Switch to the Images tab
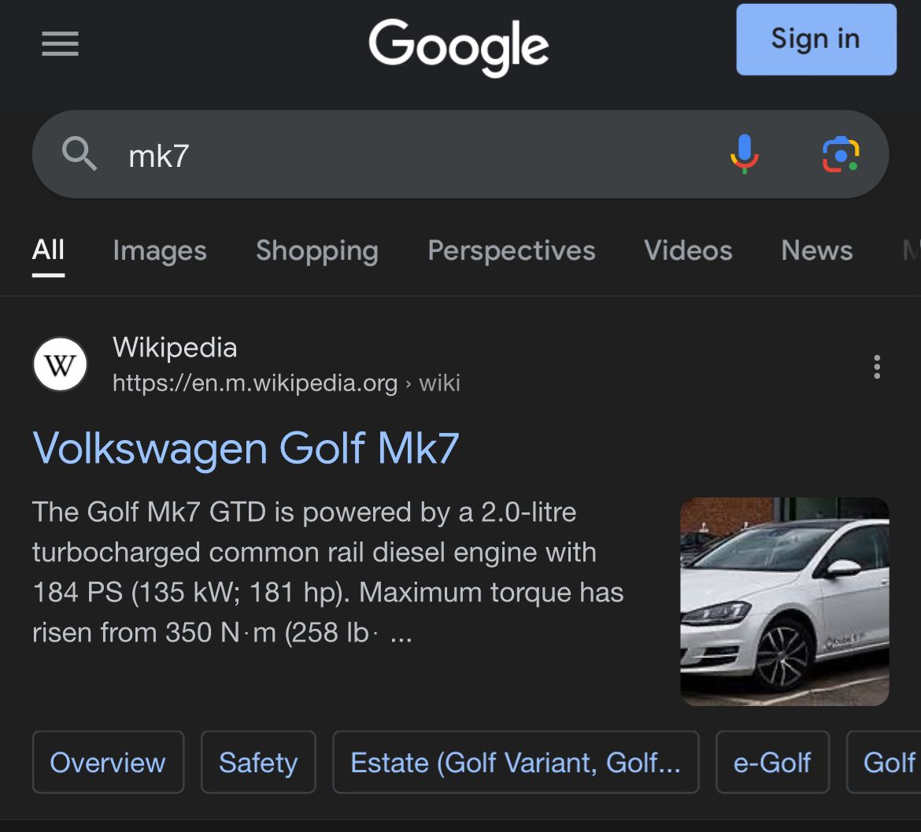 (160, 250)
